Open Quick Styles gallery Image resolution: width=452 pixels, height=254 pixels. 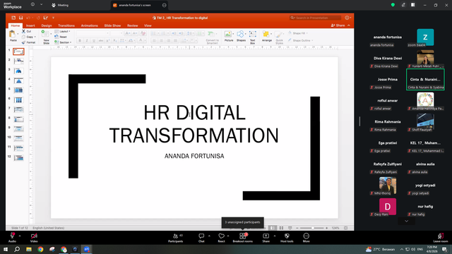click(x=279, y=37)
